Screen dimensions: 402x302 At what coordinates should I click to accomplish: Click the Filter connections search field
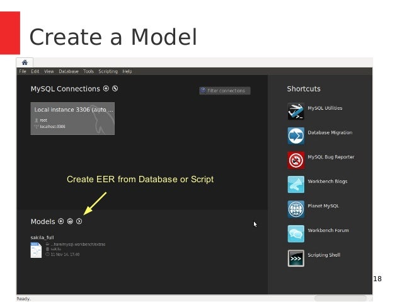(x=225, y=91)
